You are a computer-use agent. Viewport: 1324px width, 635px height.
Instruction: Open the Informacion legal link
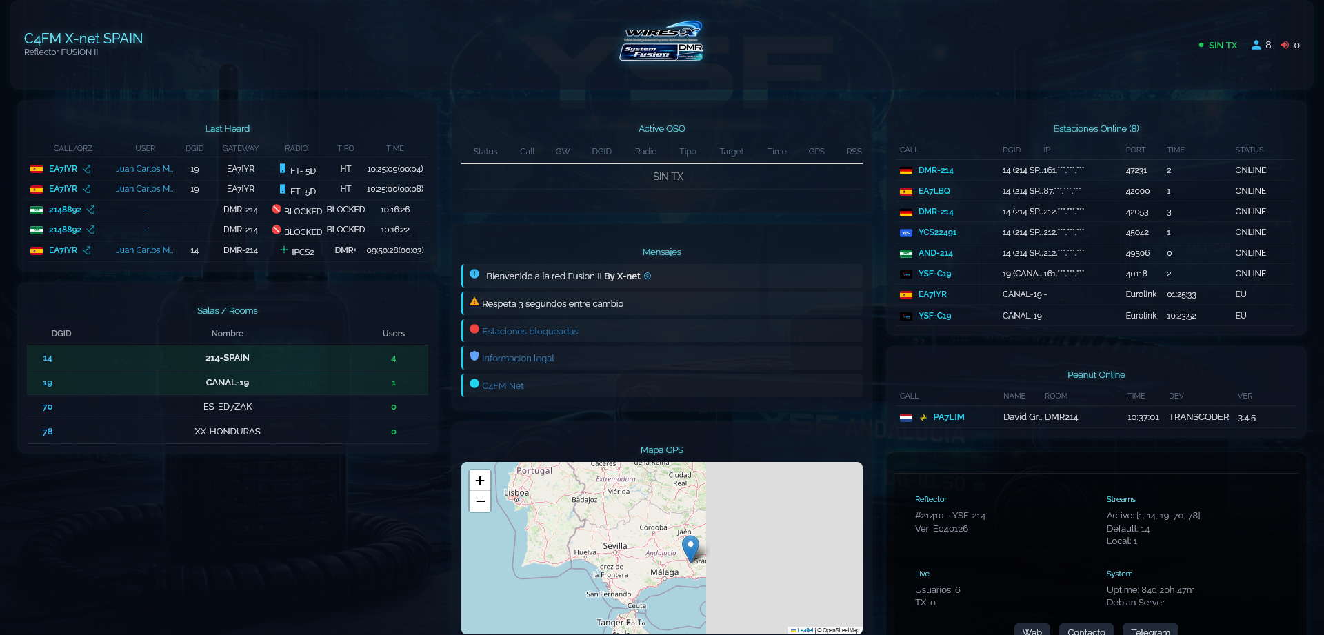(x=517, y=358)
